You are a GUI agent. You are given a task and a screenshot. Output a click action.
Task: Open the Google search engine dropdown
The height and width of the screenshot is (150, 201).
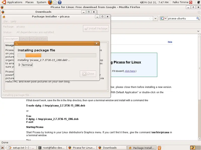click(164, 18)
